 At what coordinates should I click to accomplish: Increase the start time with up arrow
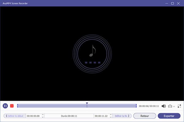43,115
